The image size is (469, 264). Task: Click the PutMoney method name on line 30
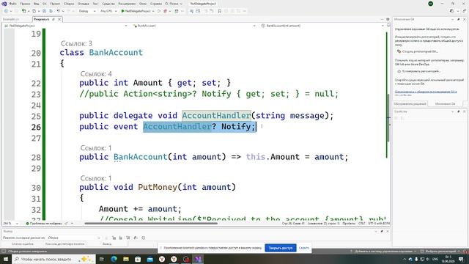coord(158,187)
